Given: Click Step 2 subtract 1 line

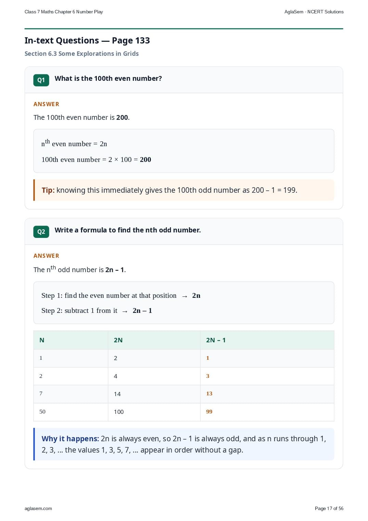Looking at the screenshot, I should [x=97, y=310].
